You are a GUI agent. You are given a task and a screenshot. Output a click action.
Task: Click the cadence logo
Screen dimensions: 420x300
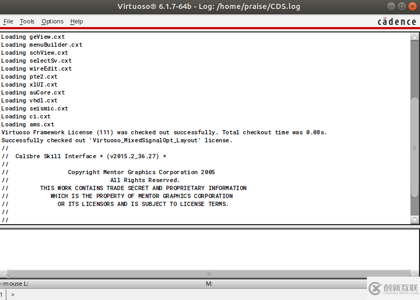tap(397, 21)
